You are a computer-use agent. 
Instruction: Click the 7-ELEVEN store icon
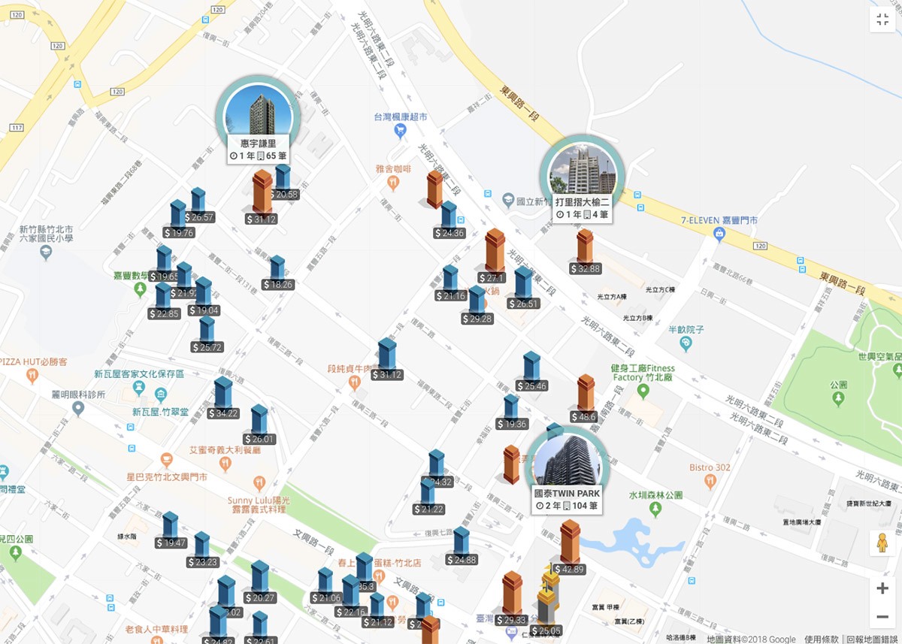tap(719, 234)
